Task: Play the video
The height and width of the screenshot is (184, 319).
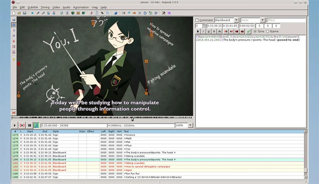Action: click(x=14, y=125)
